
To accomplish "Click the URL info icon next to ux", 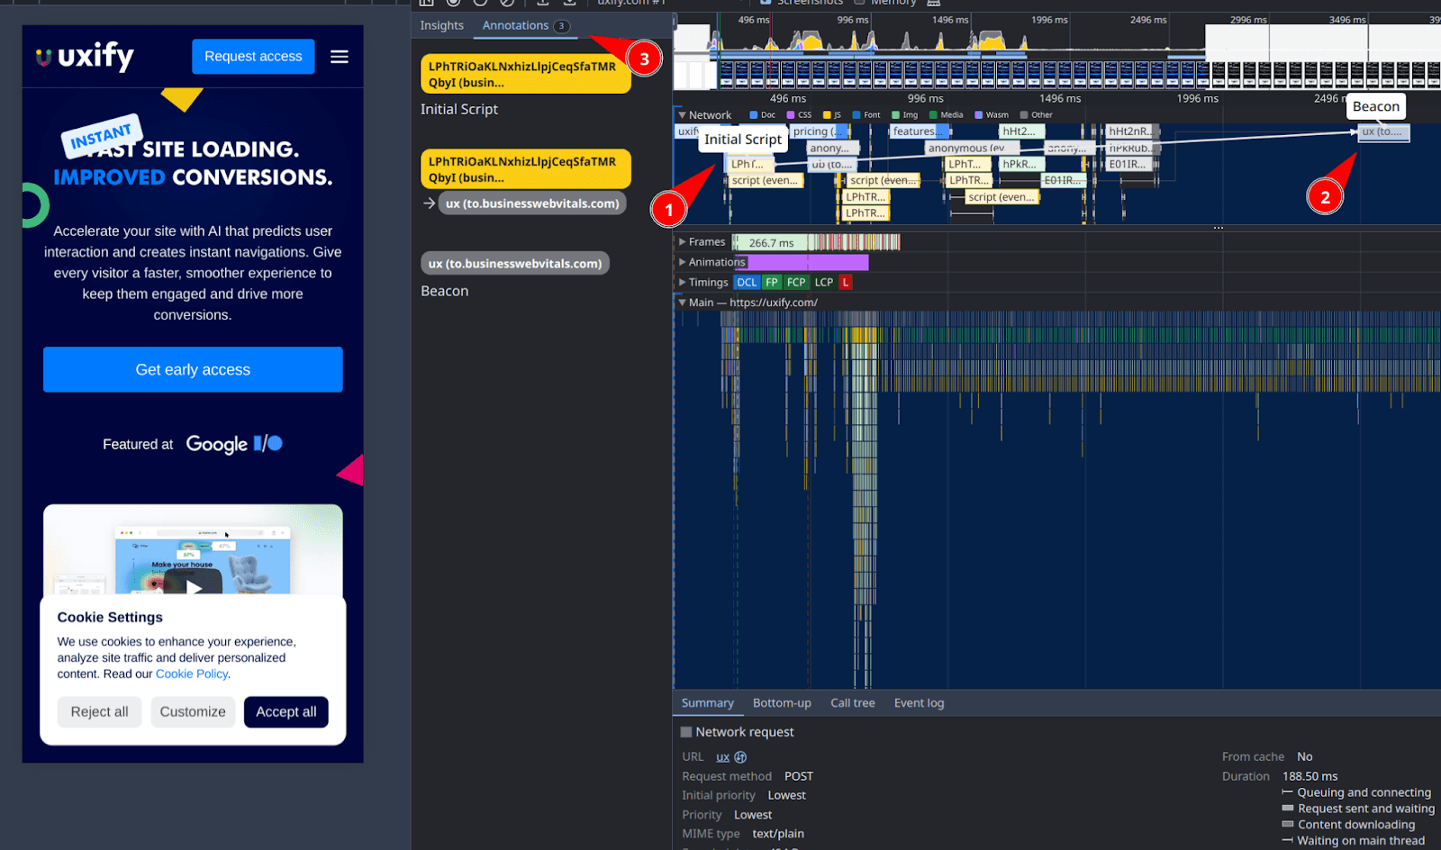I will click(x=739, y=756).
